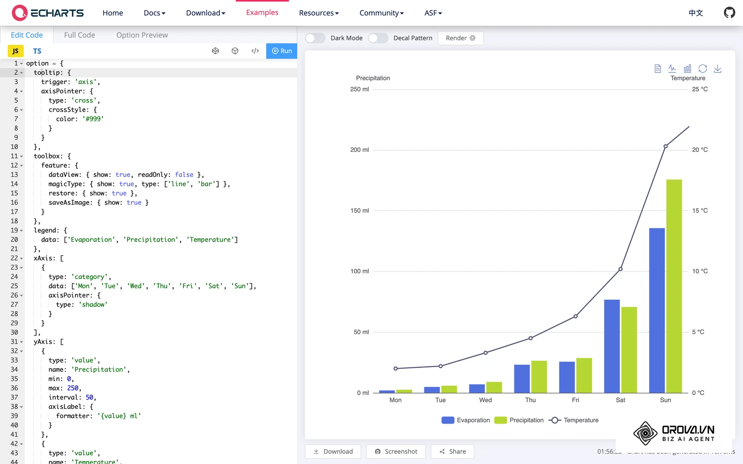Open the Examples nav item
743x464 pixels.
pos(262,13)
